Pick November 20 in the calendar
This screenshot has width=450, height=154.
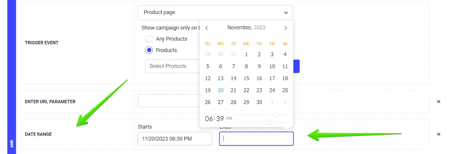tap(221, 90)
